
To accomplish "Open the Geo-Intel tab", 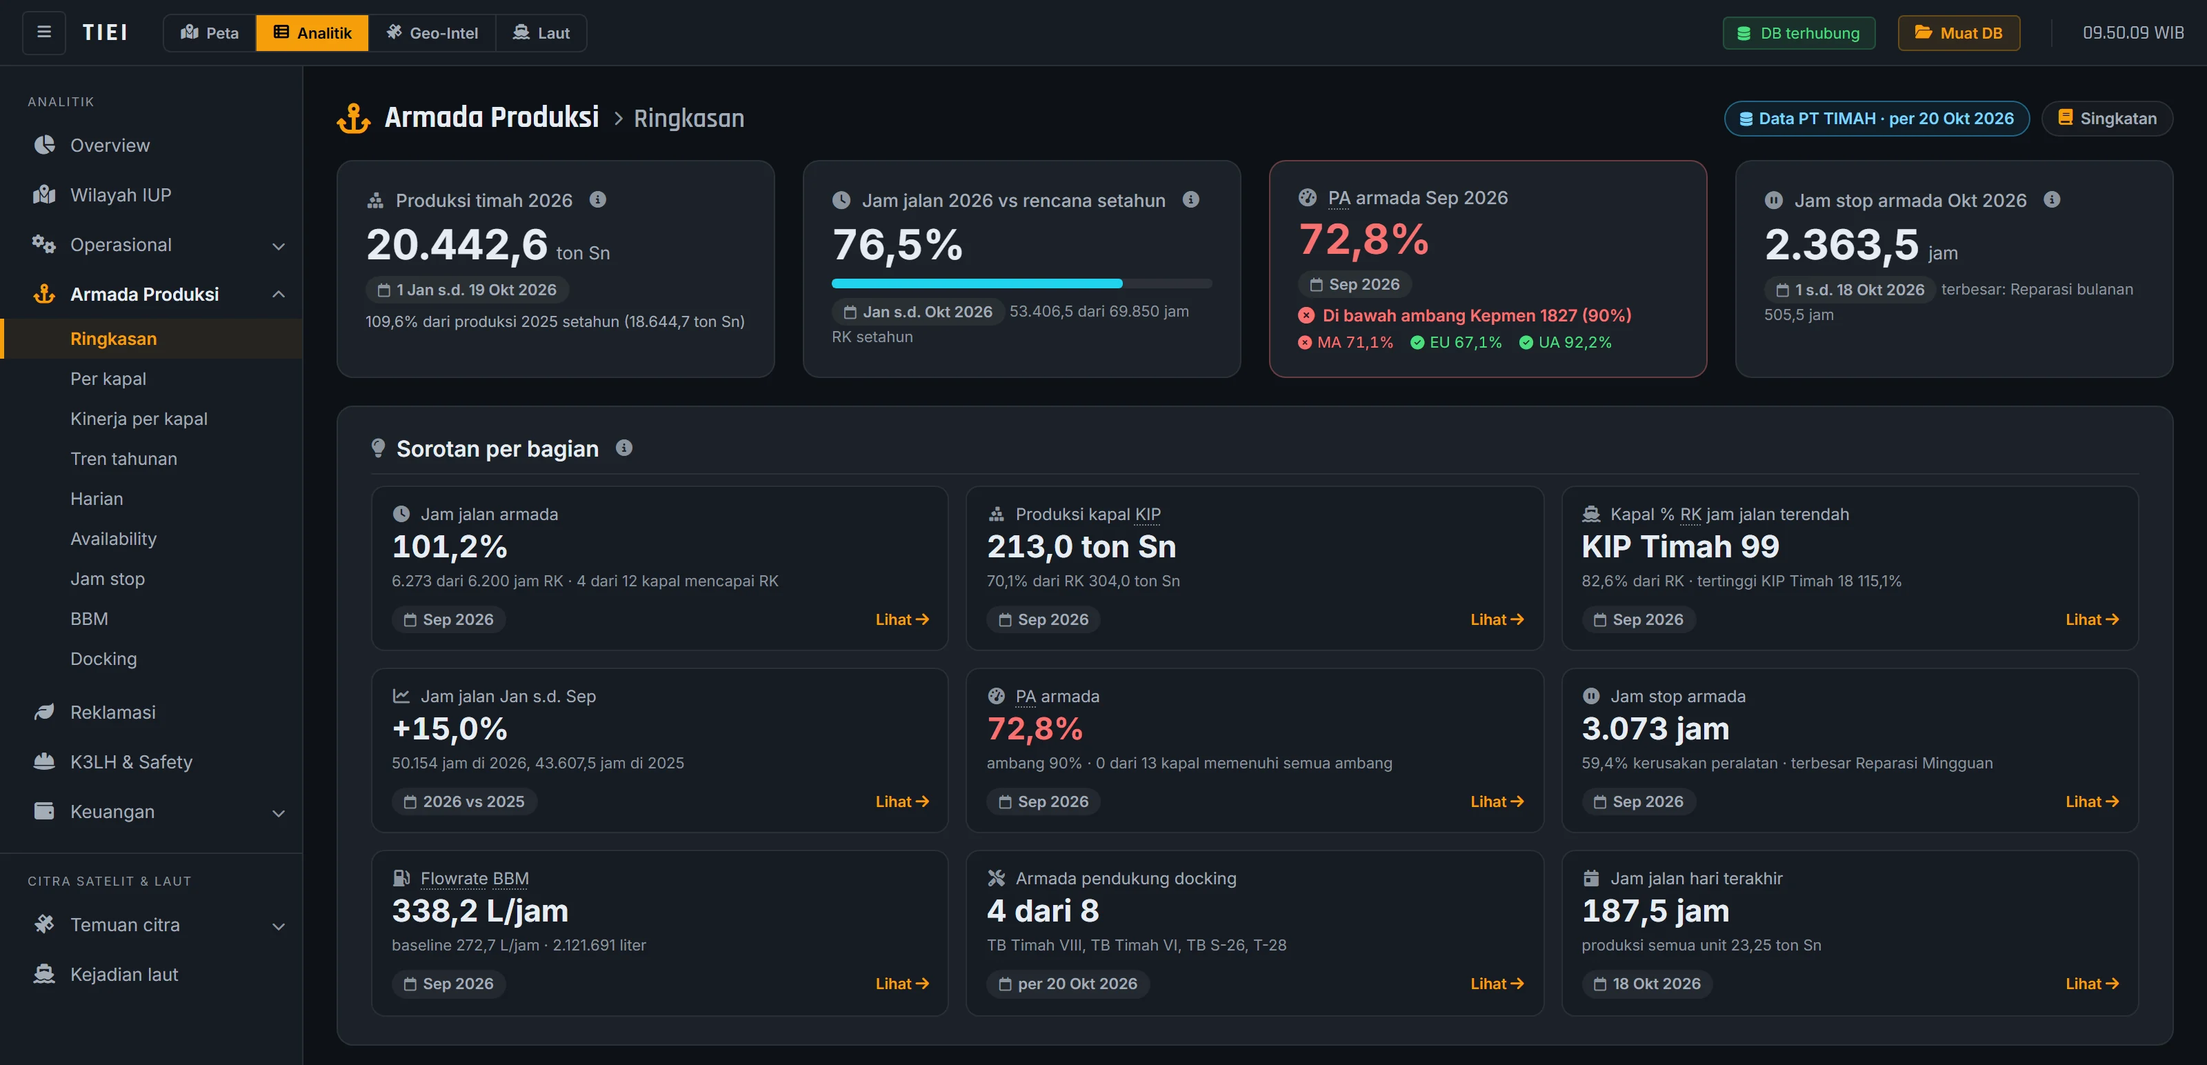I will tap(432, 32).
